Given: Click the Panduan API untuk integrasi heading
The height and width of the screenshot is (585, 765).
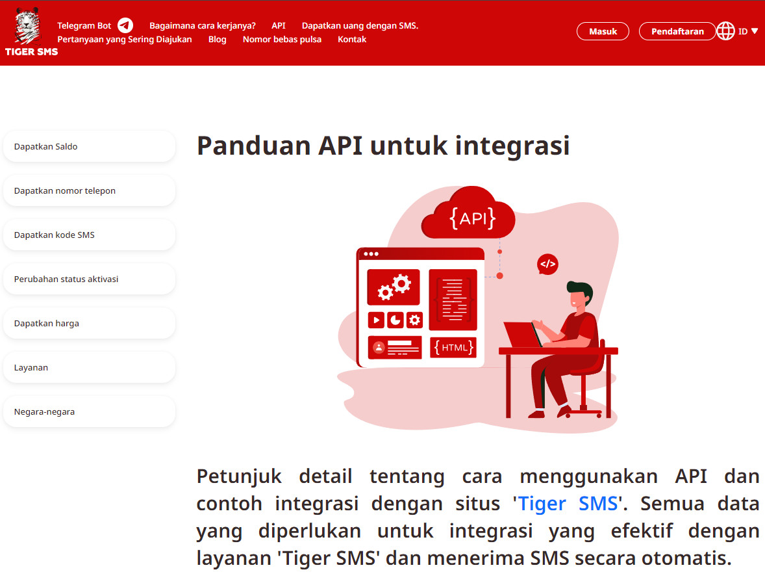Looking at the screenshot, I should tap(383, 146).
